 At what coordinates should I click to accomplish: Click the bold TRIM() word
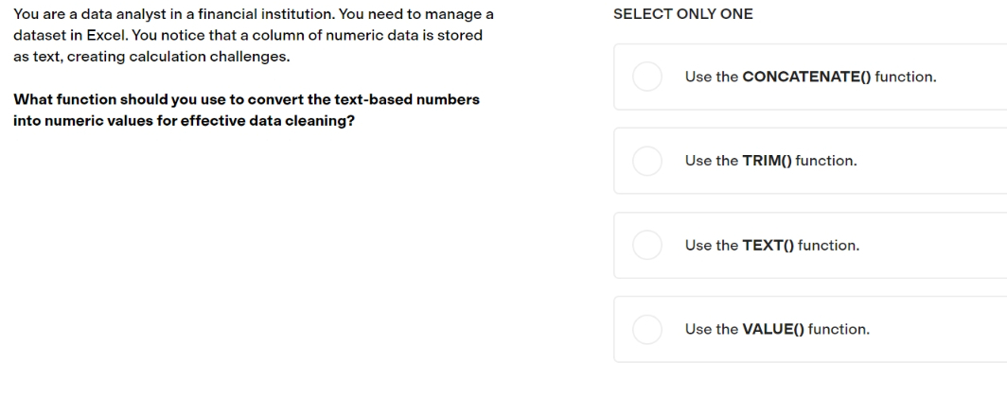(768, 161)
